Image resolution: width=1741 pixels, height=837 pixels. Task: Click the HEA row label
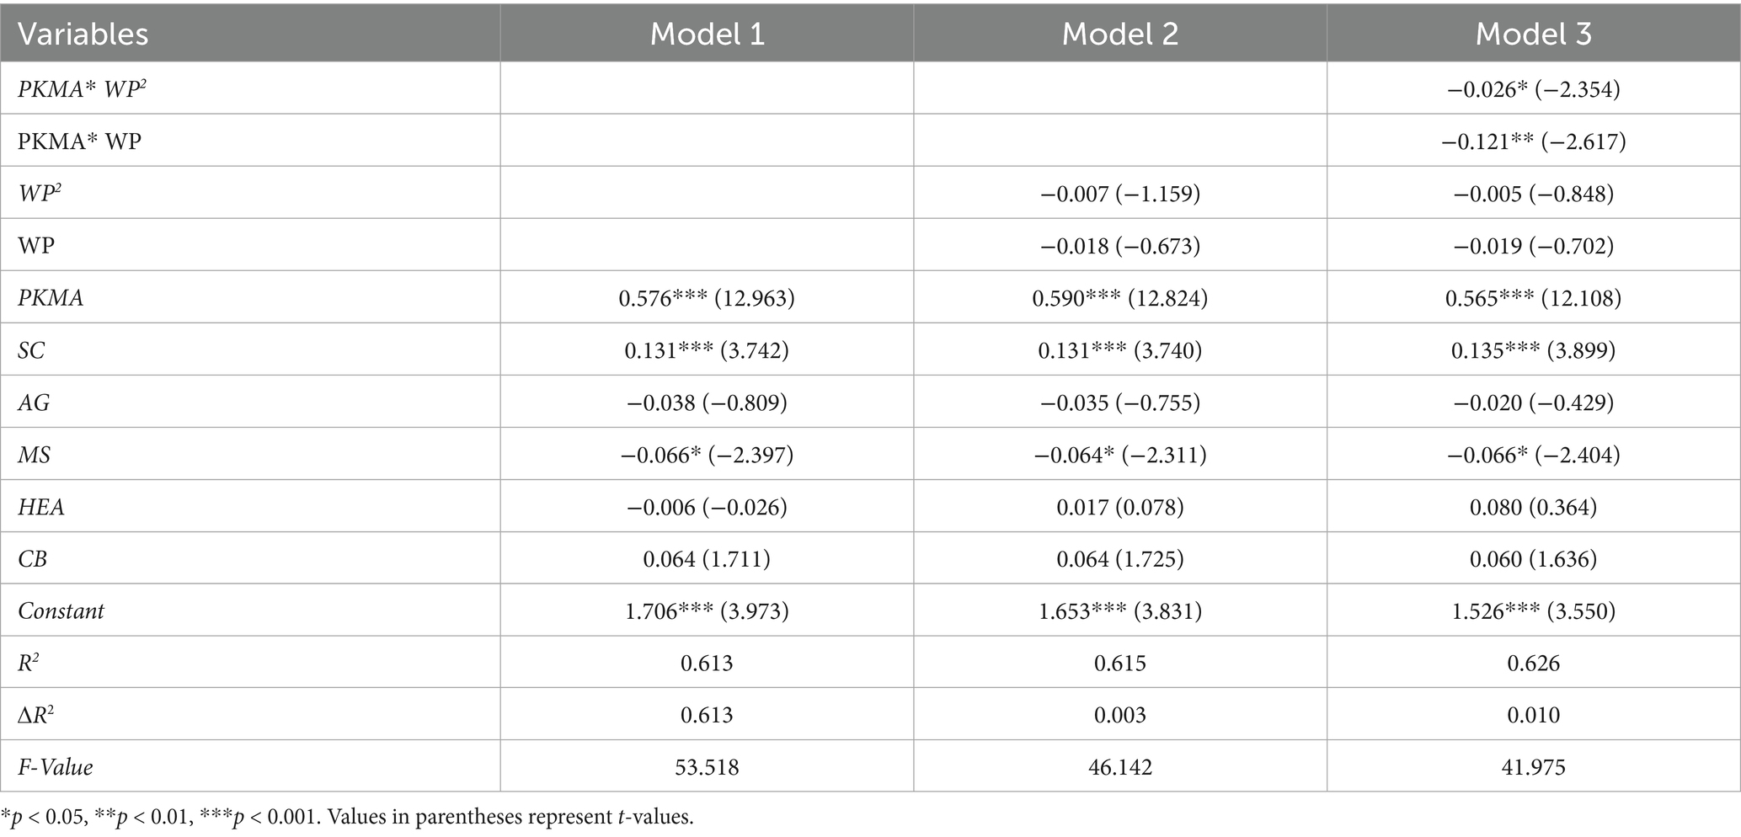pos(41,507)
